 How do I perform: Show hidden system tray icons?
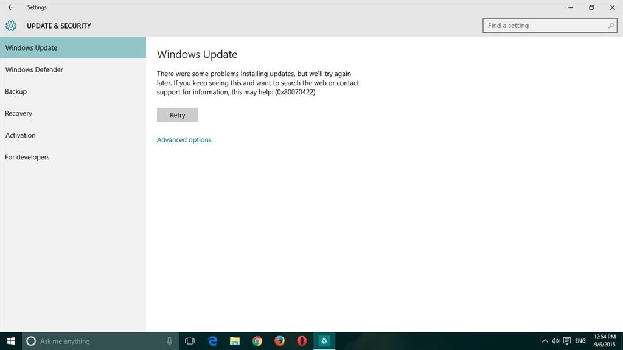click(x=545, y=341)
